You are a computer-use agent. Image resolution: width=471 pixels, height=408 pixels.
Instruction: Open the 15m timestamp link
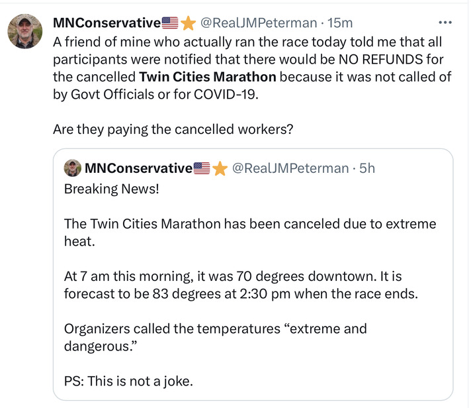point(341,23)
